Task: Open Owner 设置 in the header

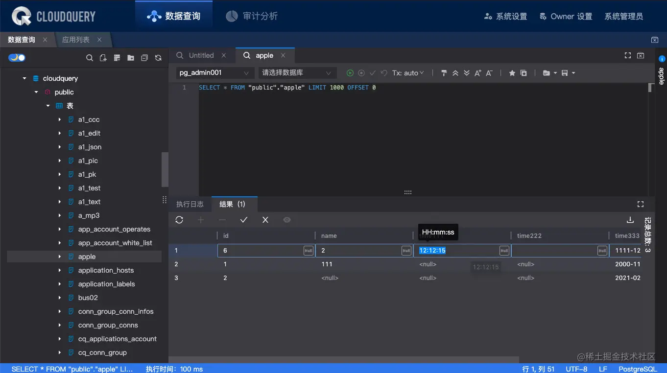Action: pyautogui.click(x=566, y=16)
